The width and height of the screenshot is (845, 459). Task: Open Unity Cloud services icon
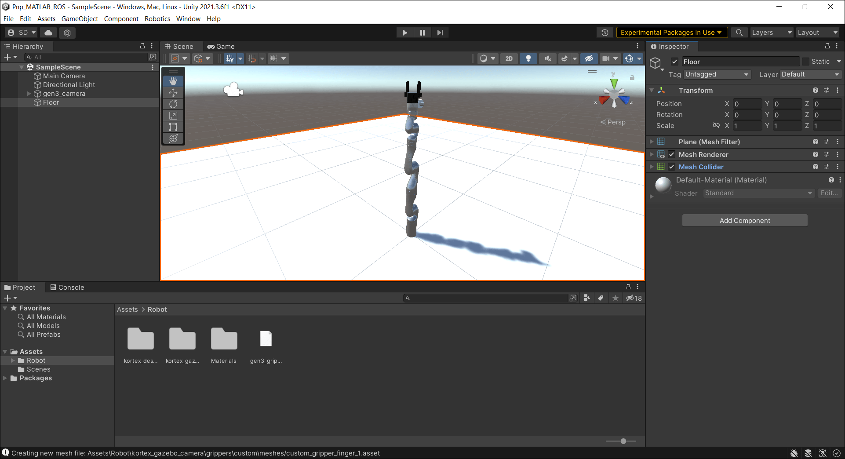pos(48,33)
